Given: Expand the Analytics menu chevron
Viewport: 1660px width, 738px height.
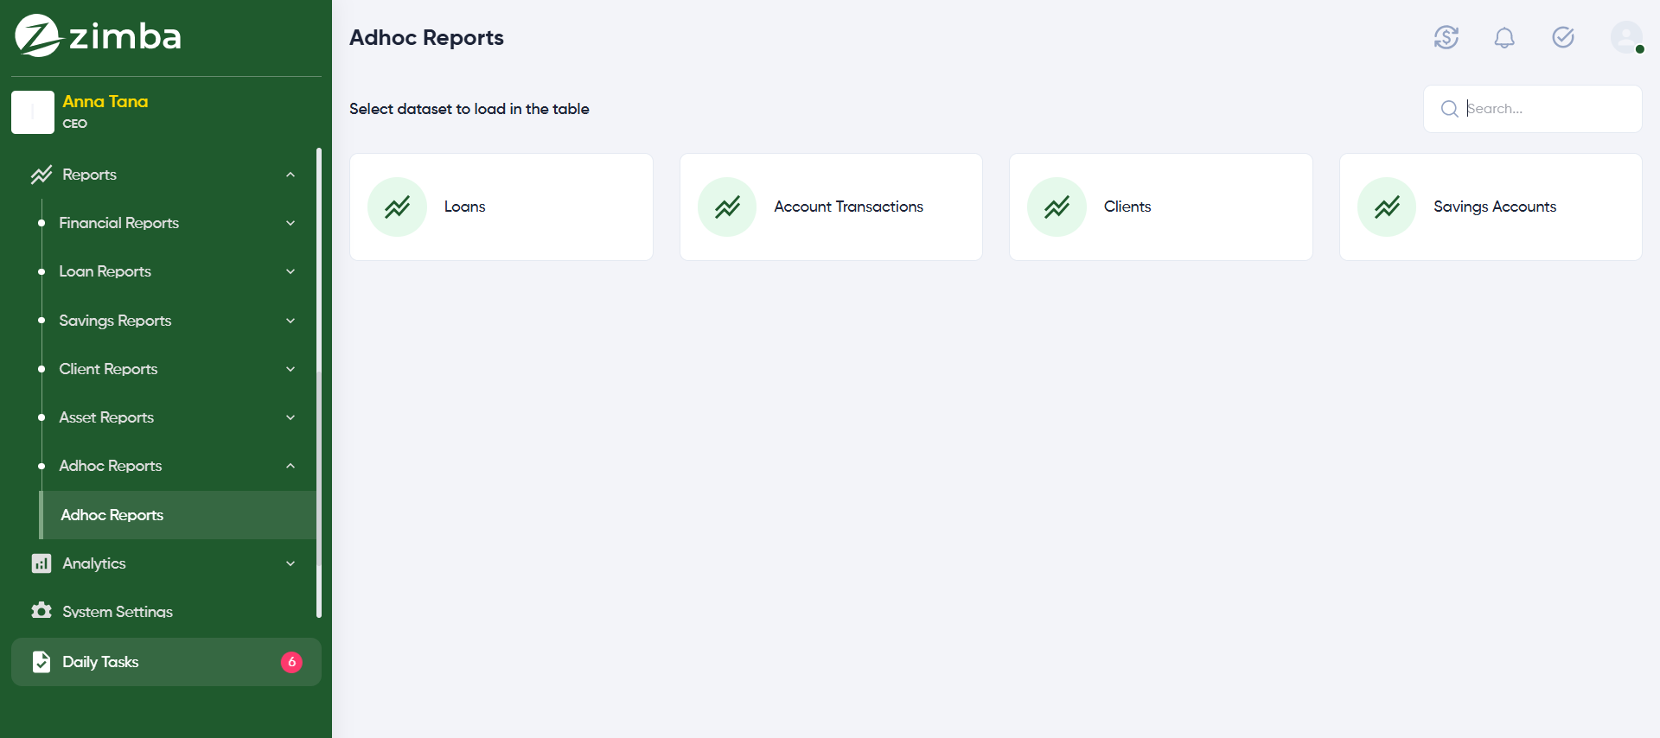Looking at the screenshot, I should [x=290, y=563].
